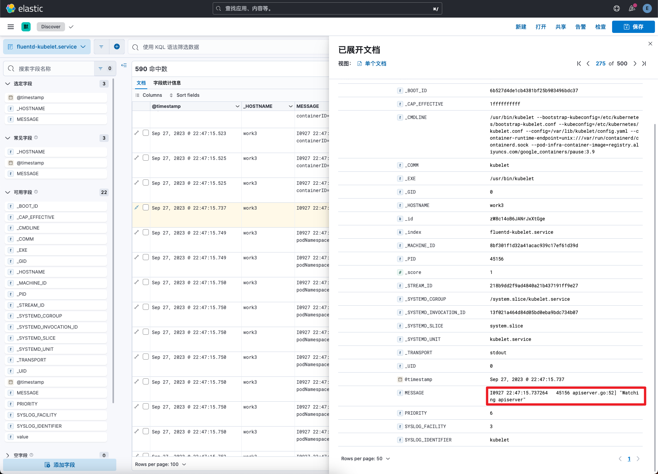Image resolution: width=658 pixels, height=474 pixels.
Task: Go to previous document in flyout
Action: 588,64
